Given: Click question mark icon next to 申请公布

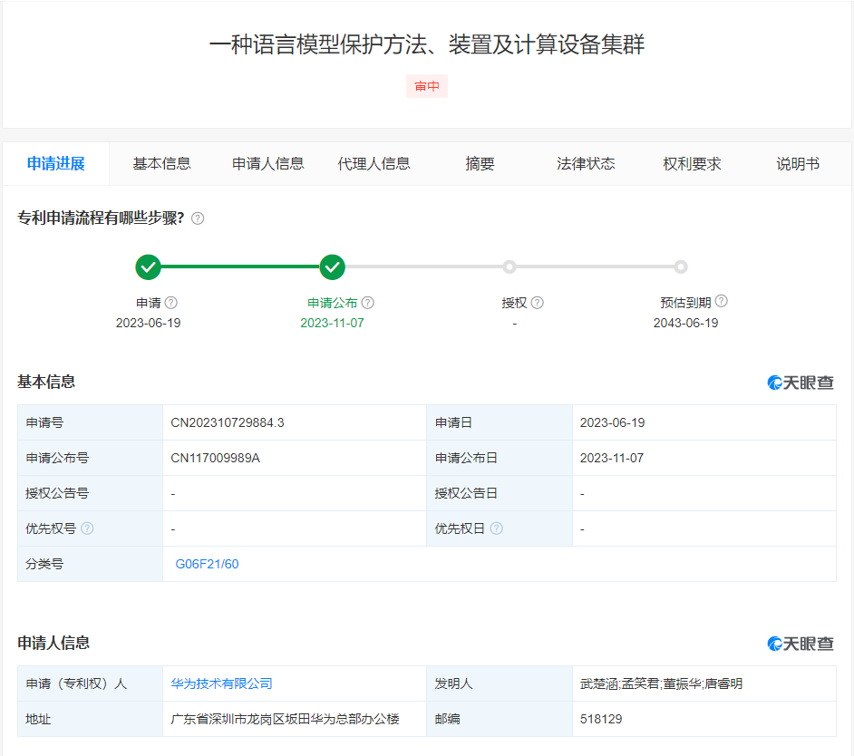Looking at the screenshot, I should (367, 303).
